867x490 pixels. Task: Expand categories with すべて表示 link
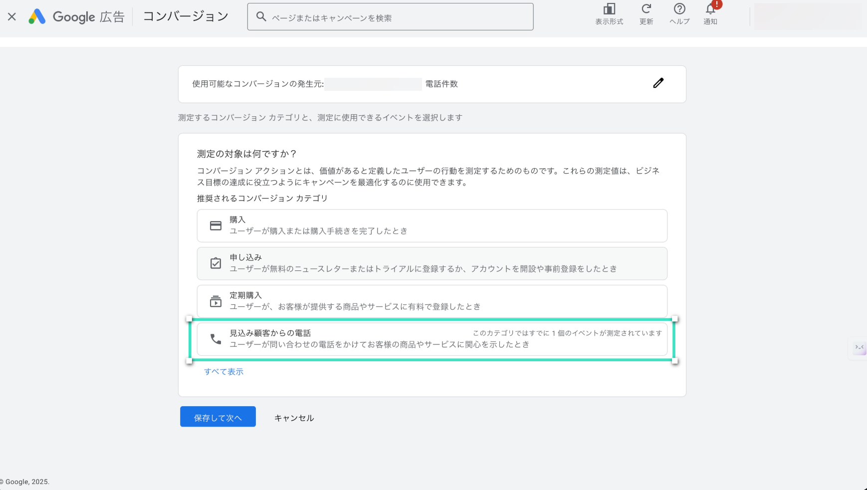pyautogui.click(x=223, y=372)
